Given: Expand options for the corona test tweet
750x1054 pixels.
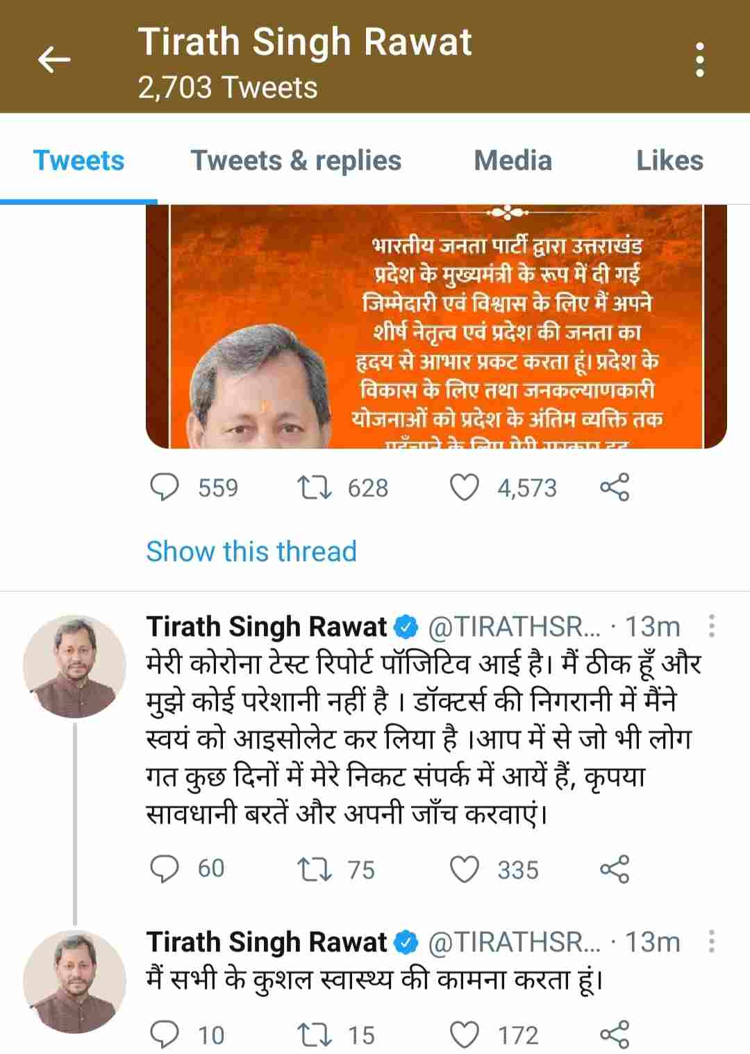Looking at the screenshot, I should tap(712, 627).
